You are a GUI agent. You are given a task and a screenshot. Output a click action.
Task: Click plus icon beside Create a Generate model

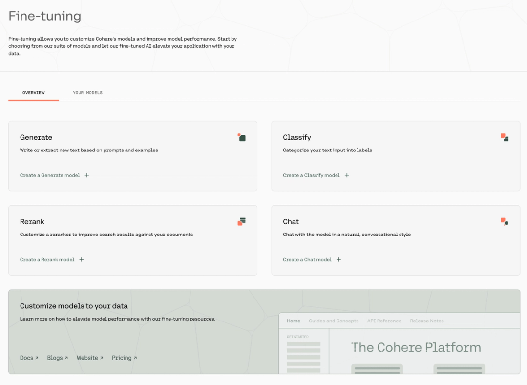click(x=87, y=175)
